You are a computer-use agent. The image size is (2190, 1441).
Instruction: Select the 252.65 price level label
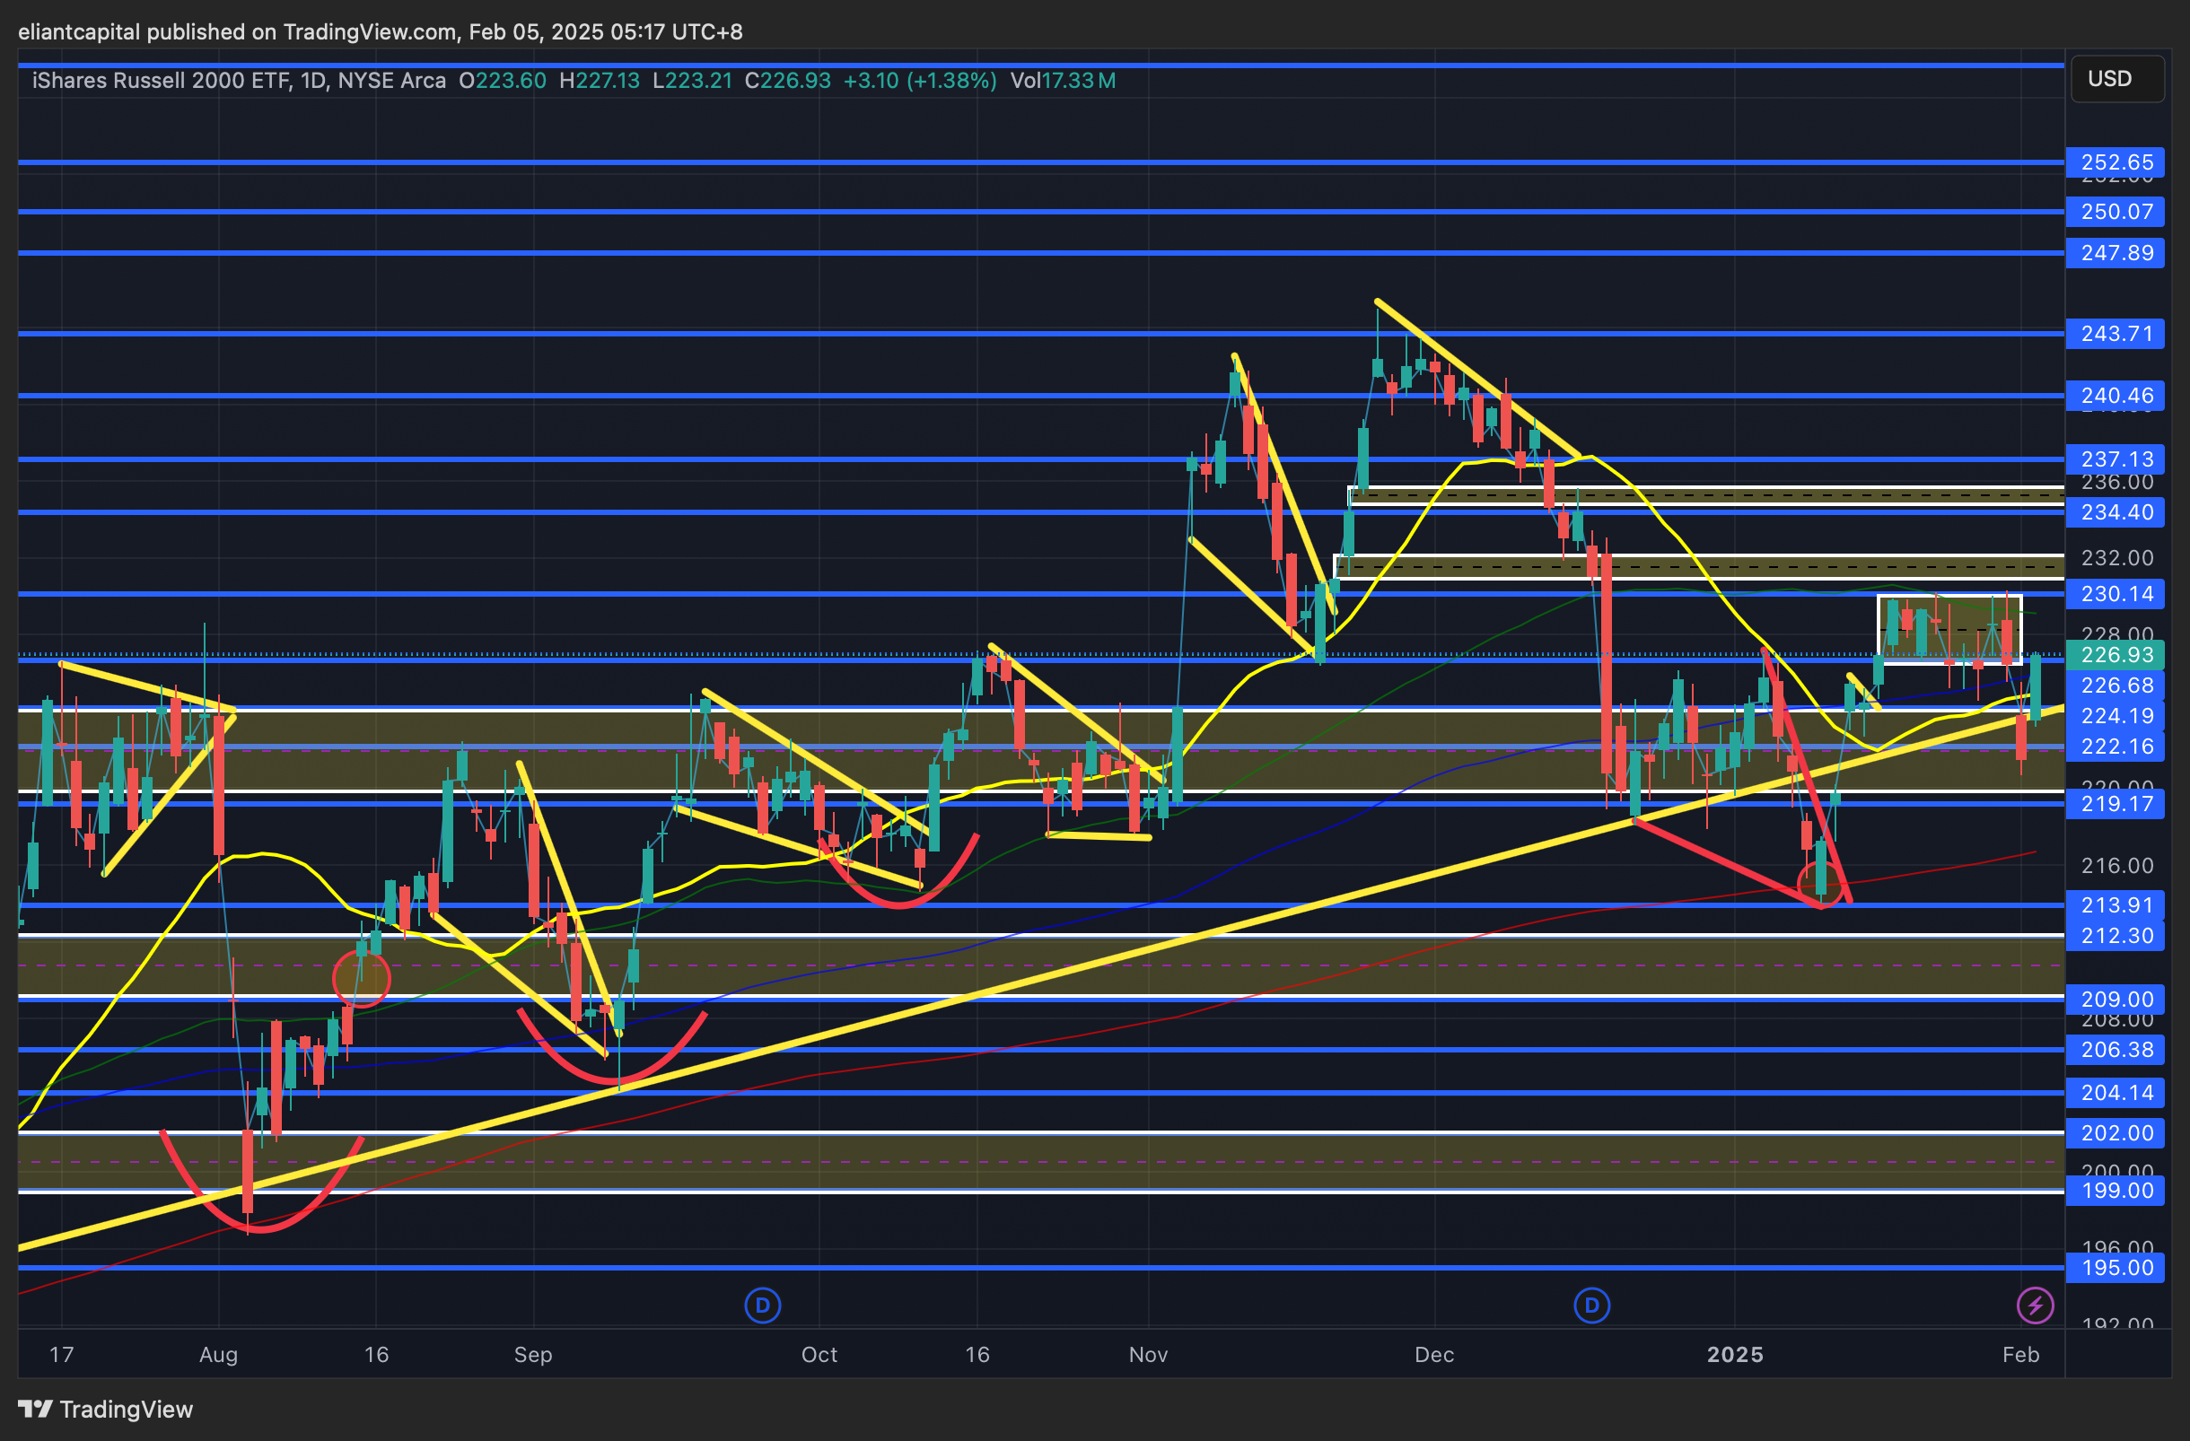click(x=2116, y=162)
